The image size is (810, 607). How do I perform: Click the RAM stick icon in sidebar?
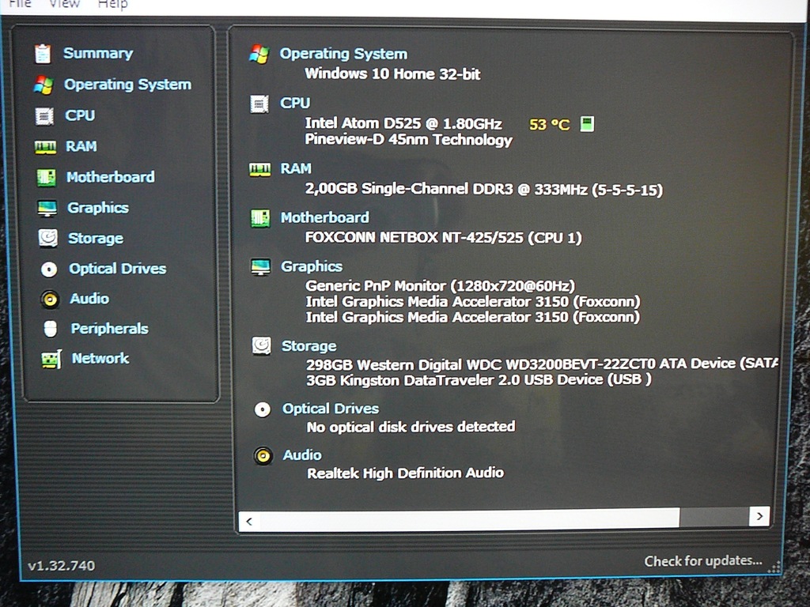(x=45, y=148)
